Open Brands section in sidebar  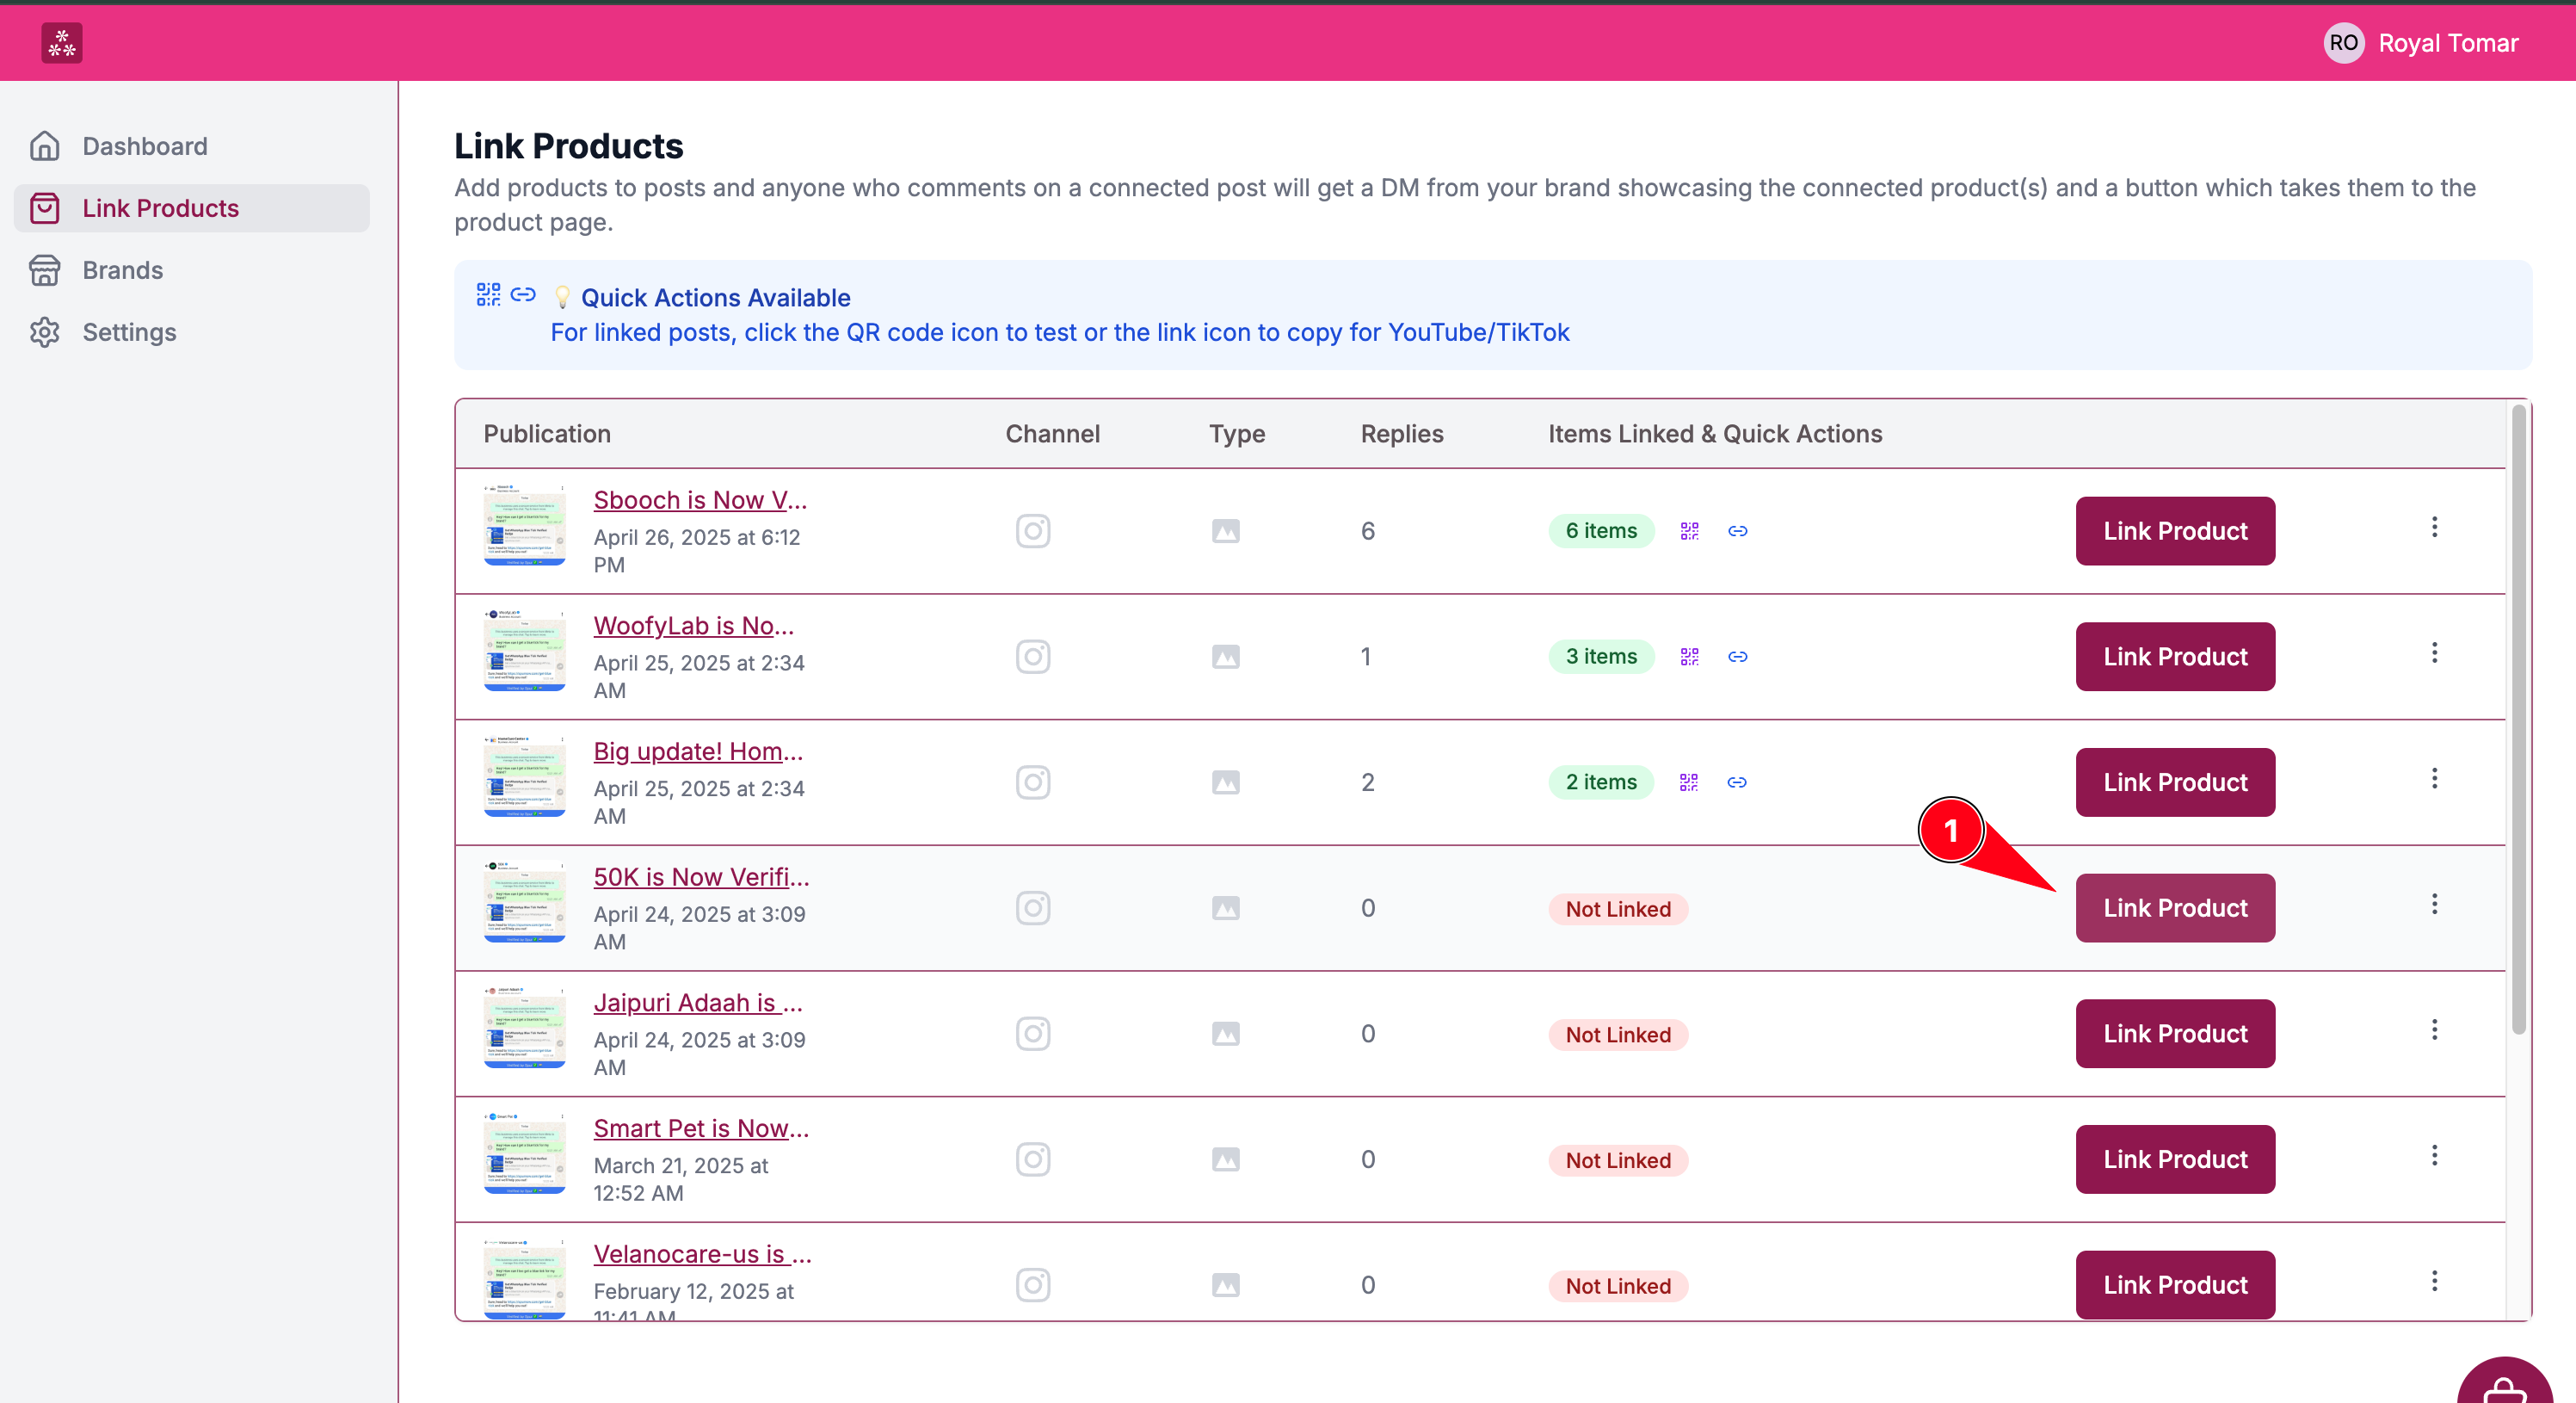122,270
